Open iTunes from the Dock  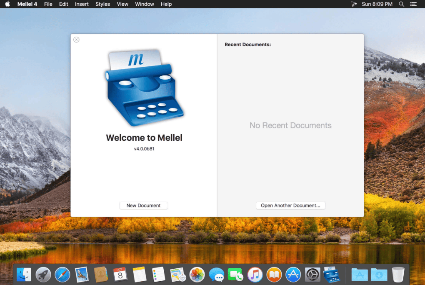255,275
